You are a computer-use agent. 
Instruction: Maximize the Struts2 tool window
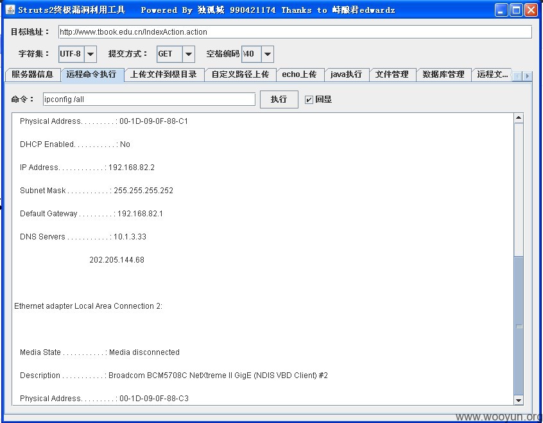pyautogui.click(x=516, y=10)
